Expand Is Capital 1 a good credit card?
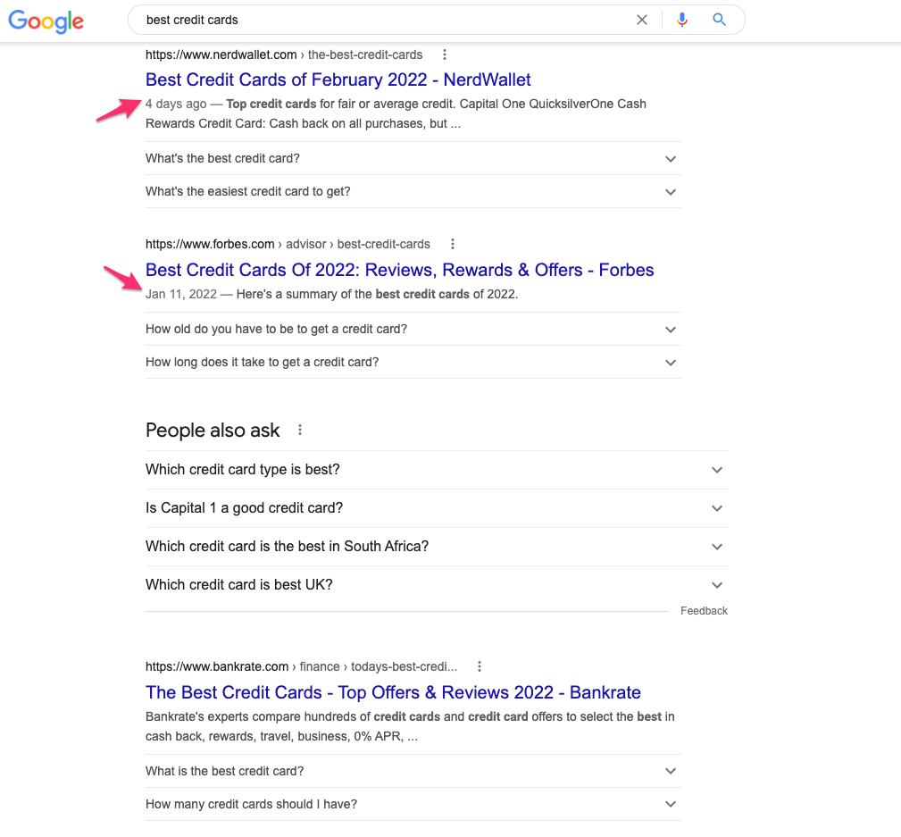 (436, 508)
